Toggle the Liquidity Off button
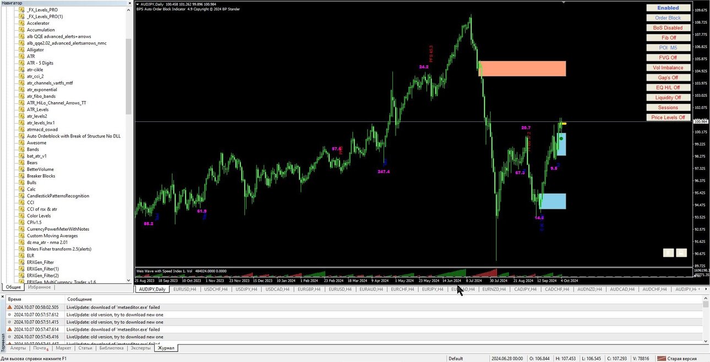710x362 pixels. 668,98
